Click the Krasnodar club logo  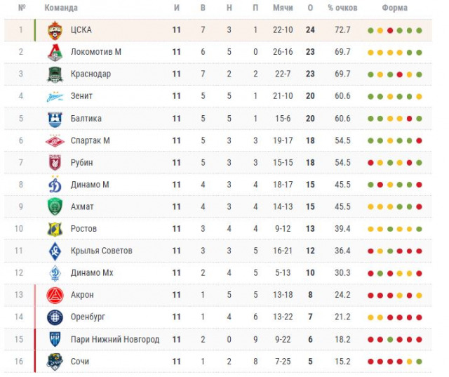55,74
